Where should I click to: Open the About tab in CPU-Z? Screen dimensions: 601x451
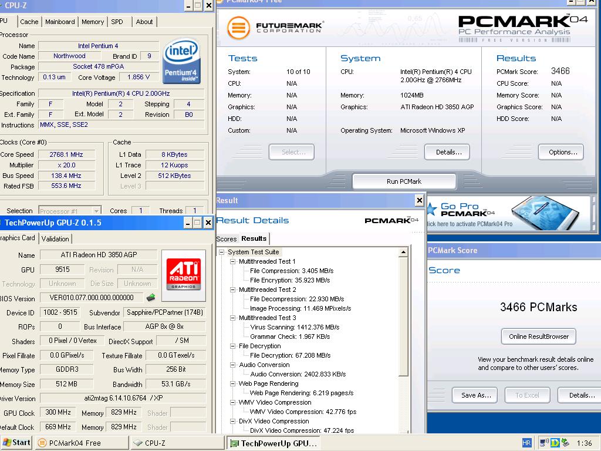144,22
